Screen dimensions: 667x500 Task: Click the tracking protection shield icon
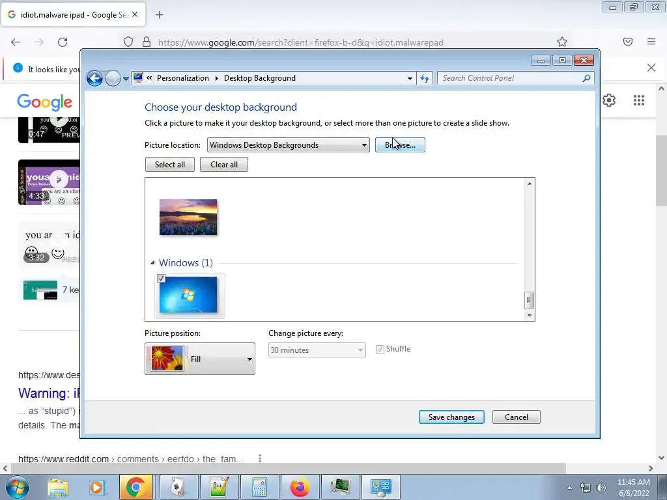(x=128, y=42)
